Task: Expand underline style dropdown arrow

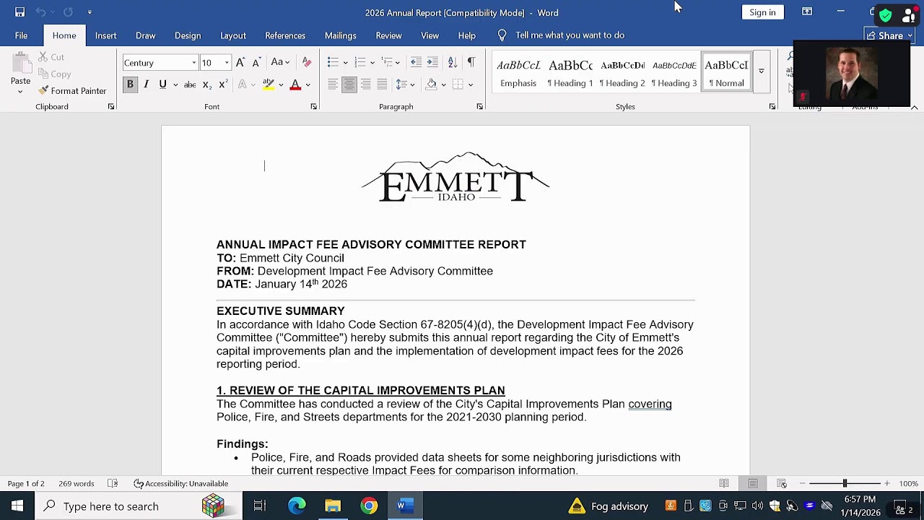Action: (x=175, y=84)
